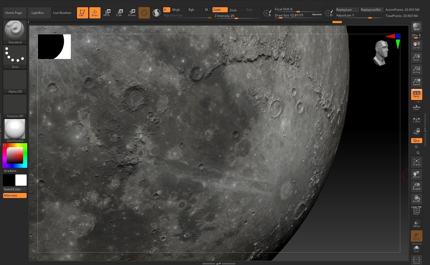Open the Texture Off picker
The width and height of the screenshot is (430, 265).
tap(15, 106)
